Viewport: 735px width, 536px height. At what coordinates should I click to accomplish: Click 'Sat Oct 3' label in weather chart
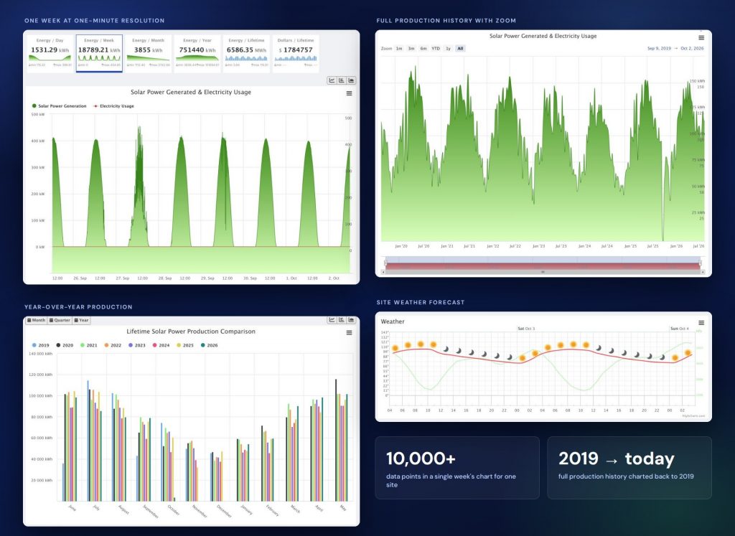pyautogui.click(x=526, y=329)
